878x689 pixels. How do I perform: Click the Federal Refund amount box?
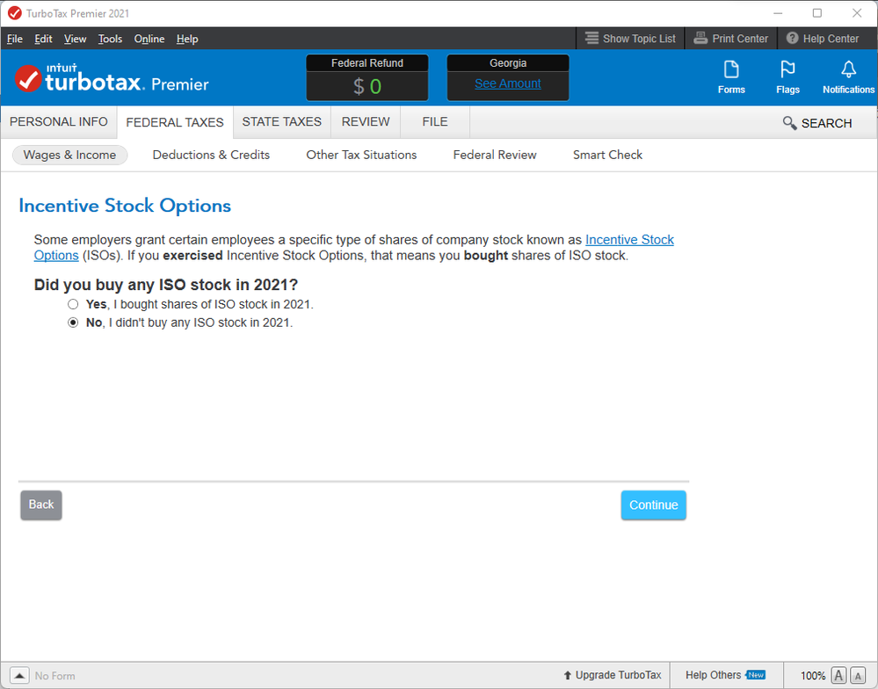point(367,78)
